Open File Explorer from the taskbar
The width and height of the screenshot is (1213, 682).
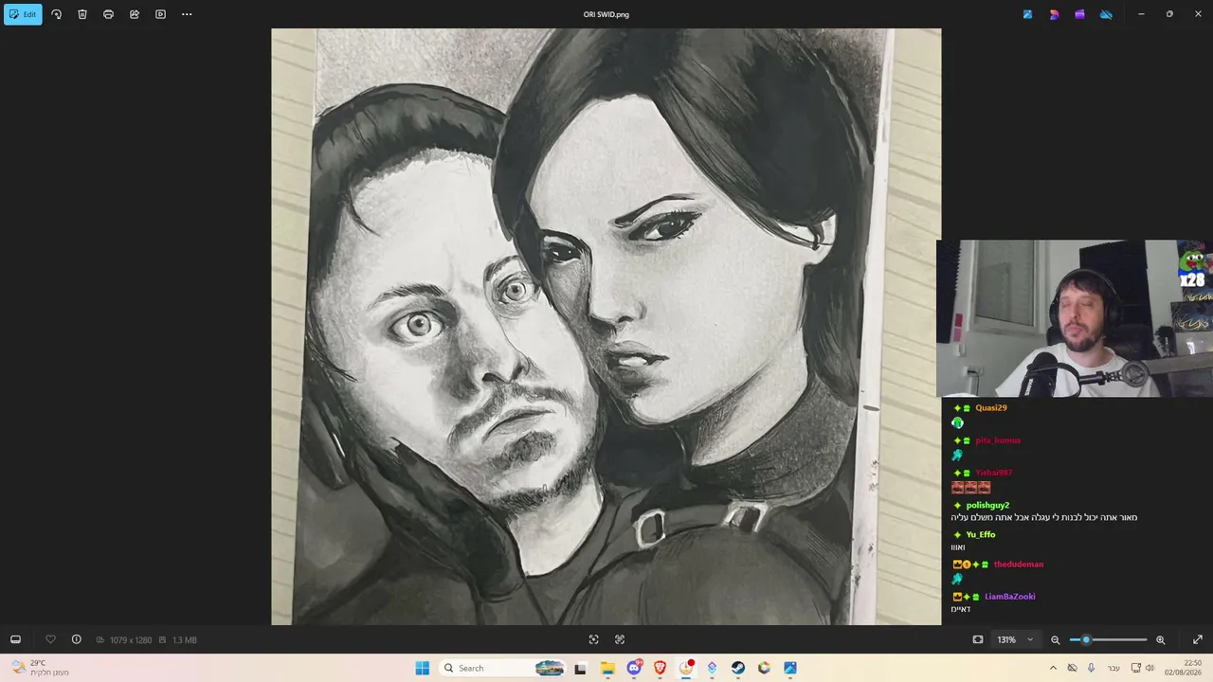coord(607,668)
